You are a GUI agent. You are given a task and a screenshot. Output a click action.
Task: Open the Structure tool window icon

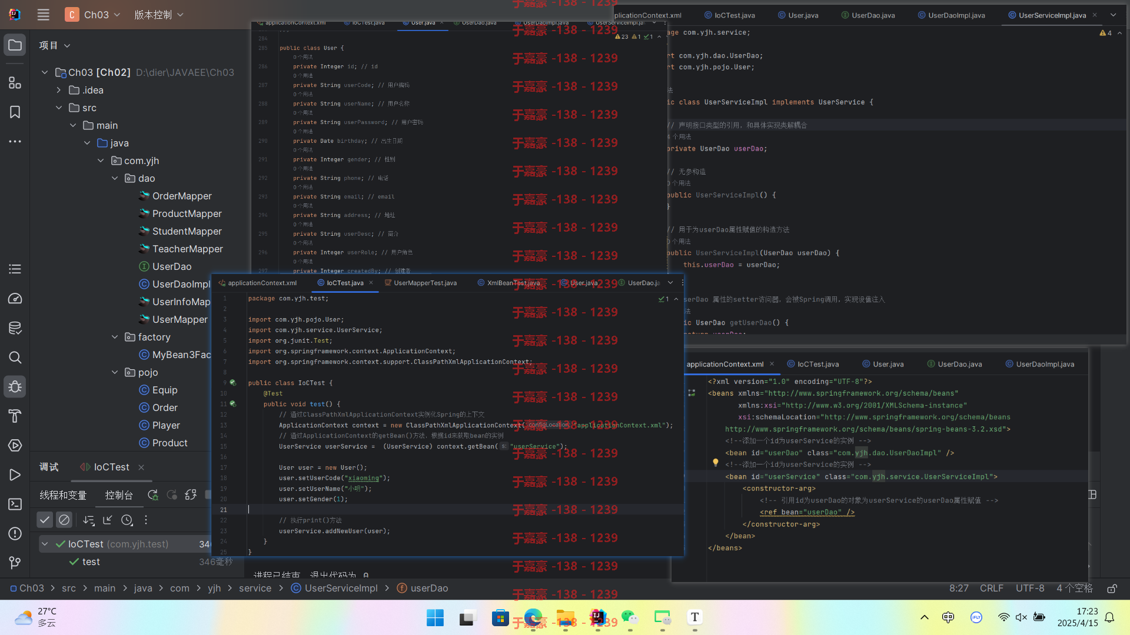15,83
